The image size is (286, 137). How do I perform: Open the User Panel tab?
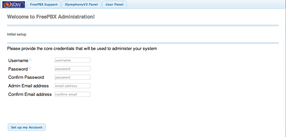[x=114, y=4]
